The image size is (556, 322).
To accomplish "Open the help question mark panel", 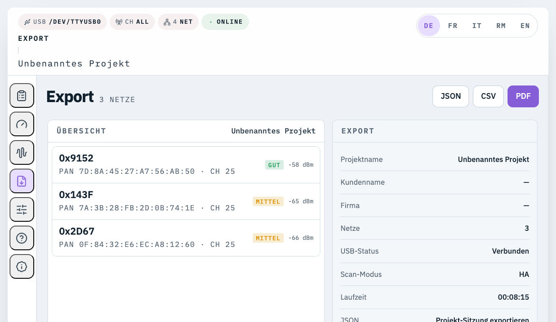I will [21, 238].
